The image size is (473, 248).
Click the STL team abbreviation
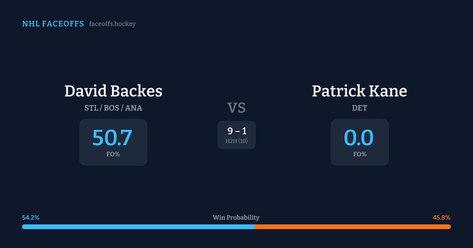91,108
